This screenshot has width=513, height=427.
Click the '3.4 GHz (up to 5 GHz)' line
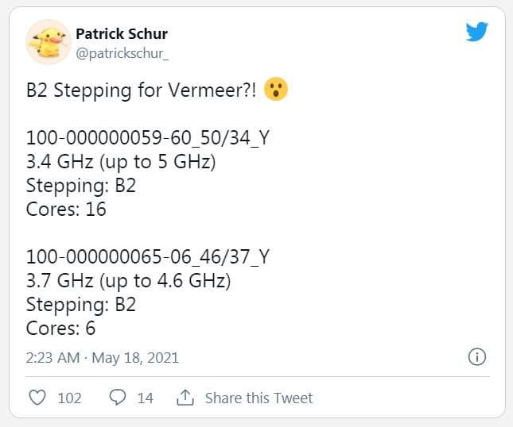point(119,161)
